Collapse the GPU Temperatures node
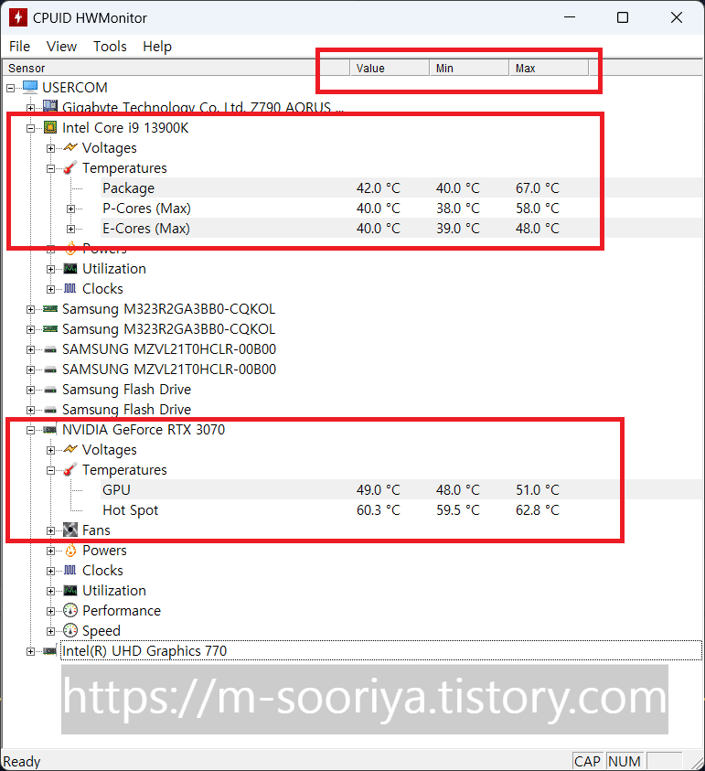 50,471
